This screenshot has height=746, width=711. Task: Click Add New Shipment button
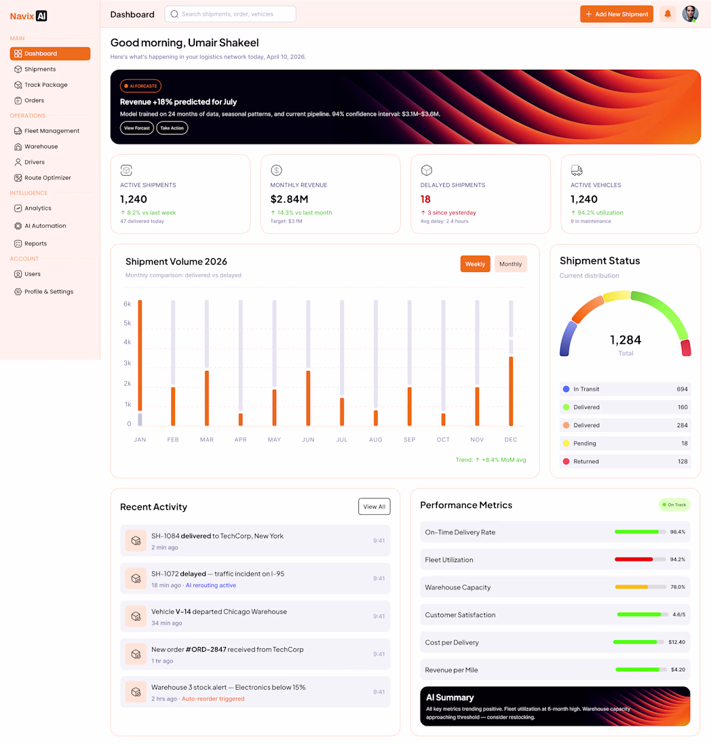pos(616,14)
